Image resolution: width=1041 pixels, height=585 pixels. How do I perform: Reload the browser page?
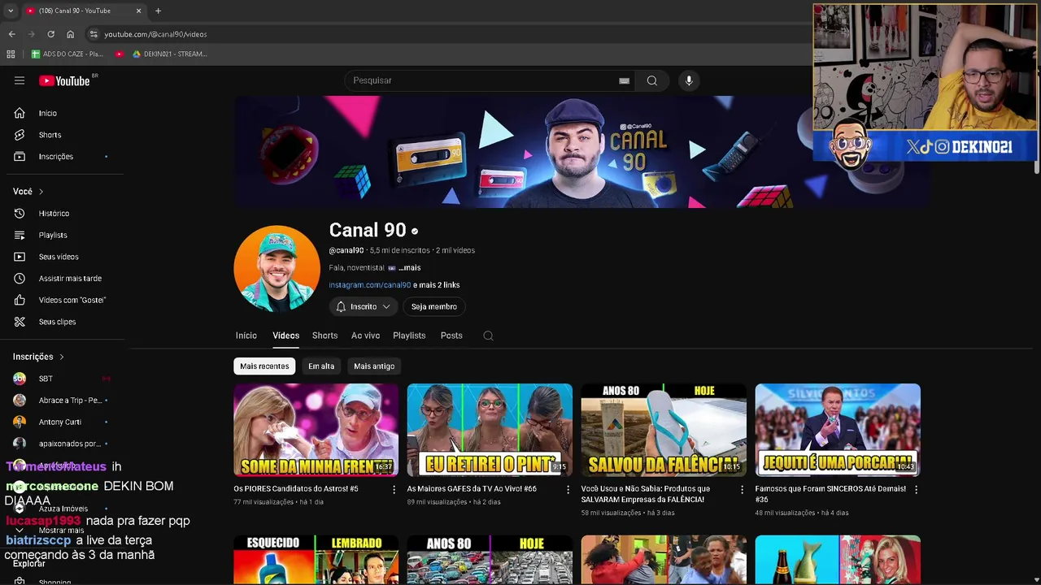[50, 34]
